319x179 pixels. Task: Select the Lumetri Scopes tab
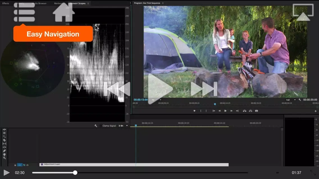click(x=78, y=3)
